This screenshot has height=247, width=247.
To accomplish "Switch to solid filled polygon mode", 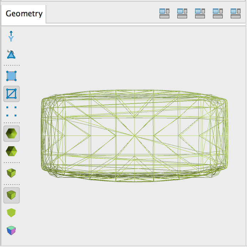I will point(11,76).
